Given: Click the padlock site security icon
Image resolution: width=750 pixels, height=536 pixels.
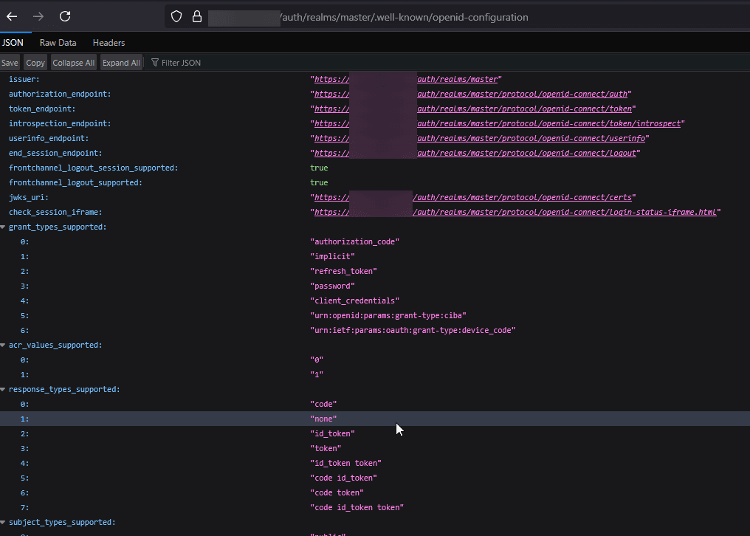Looking at the screenshot, I should point(196,17).
